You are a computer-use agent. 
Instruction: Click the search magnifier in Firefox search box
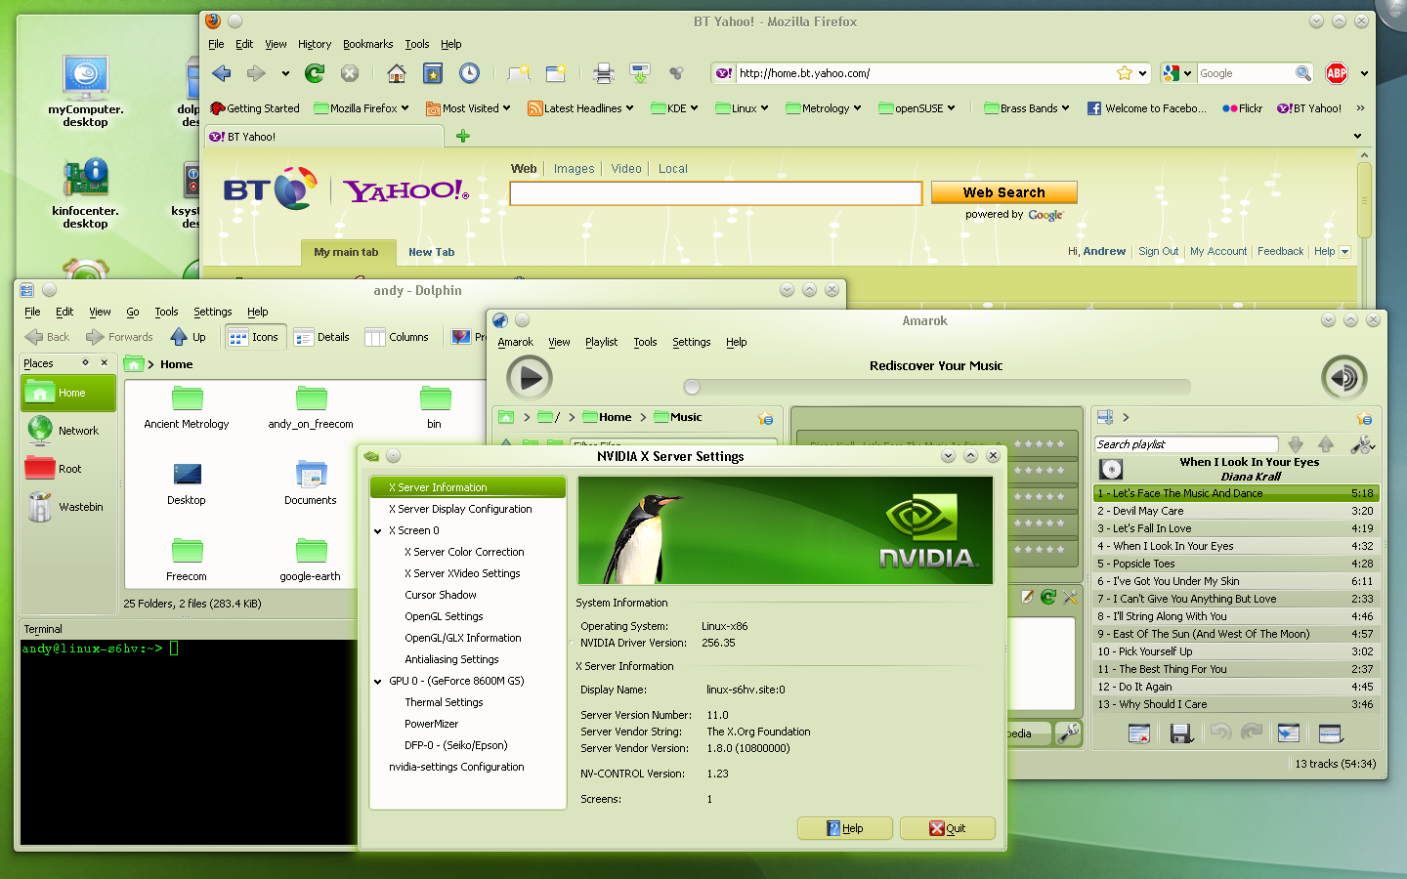pyautogui.click(x=1302, y=73)
